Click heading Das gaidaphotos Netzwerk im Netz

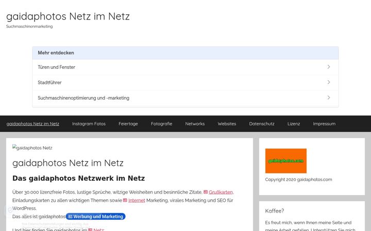click(x=78, y=178)
